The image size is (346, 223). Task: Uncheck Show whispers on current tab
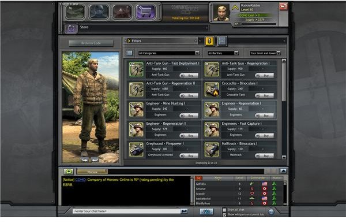coord(224,214)
